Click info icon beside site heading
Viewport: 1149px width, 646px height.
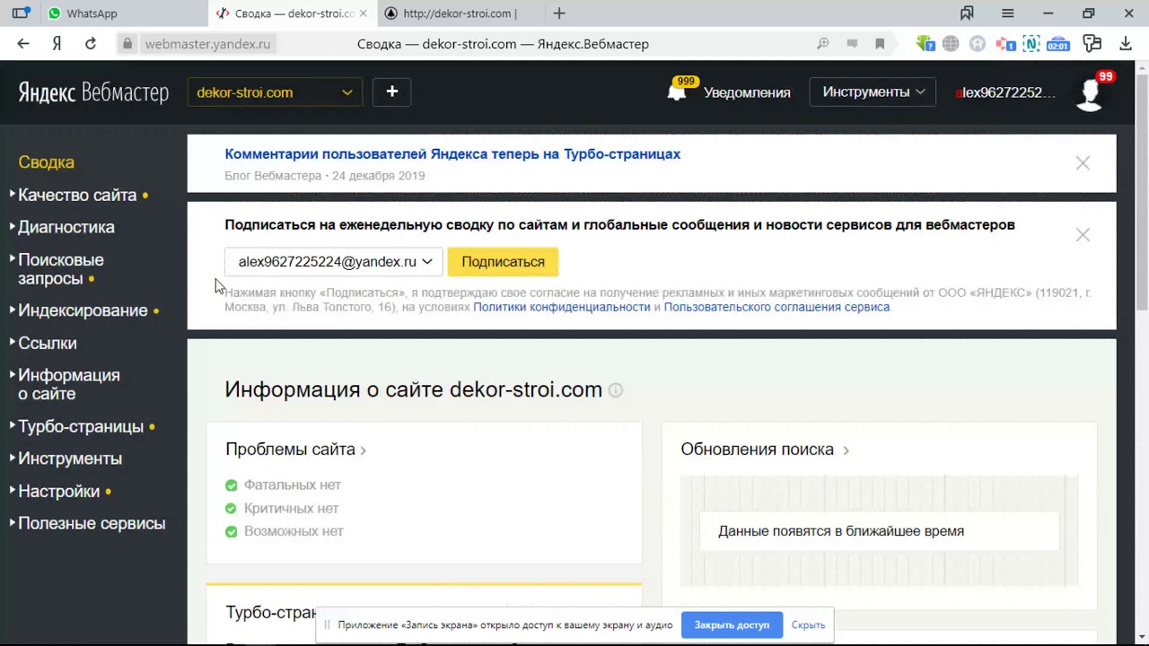click(x=616, y=390)
